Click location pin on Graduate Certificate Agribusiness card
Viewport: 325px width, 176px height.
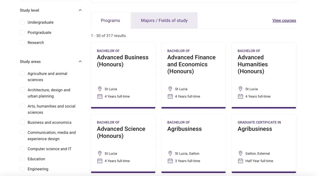click(240, 153)
